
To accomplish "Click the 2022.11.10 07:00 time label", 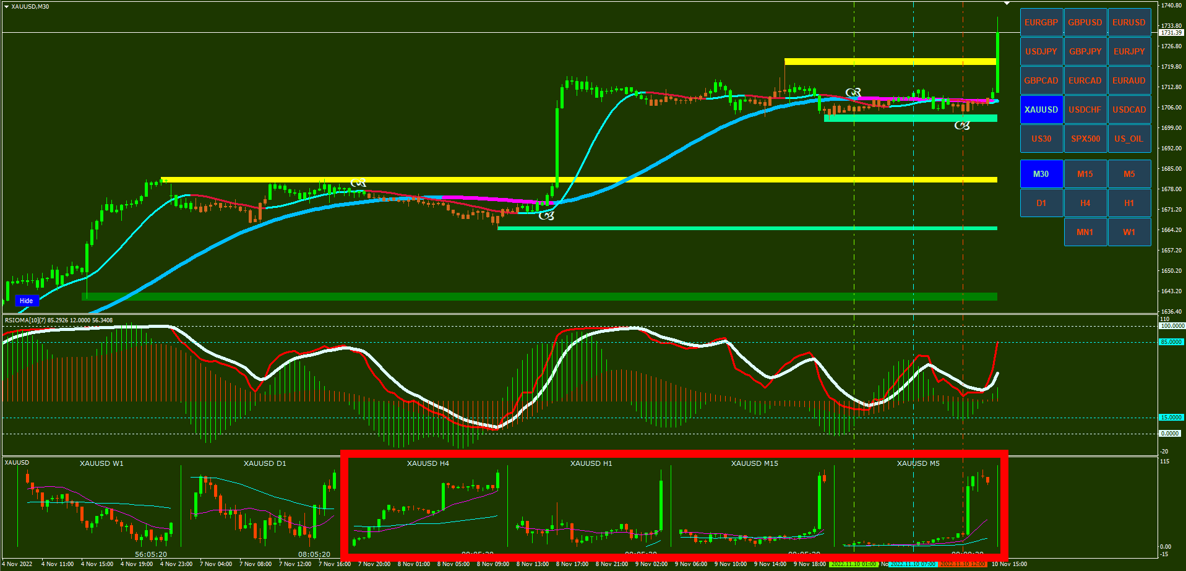I will [x=913, y=564].
